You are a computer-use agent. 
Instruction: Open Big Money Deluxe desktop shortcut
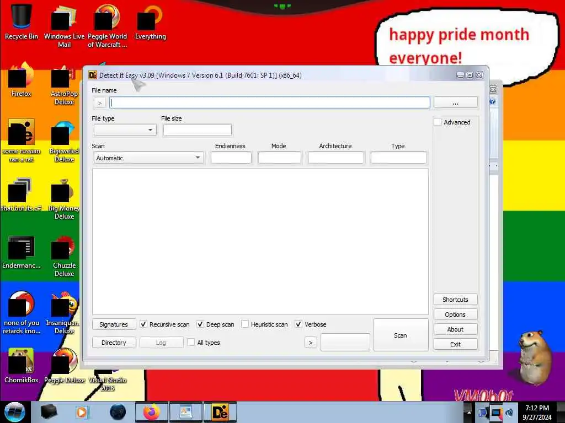(x=64, y=198)
